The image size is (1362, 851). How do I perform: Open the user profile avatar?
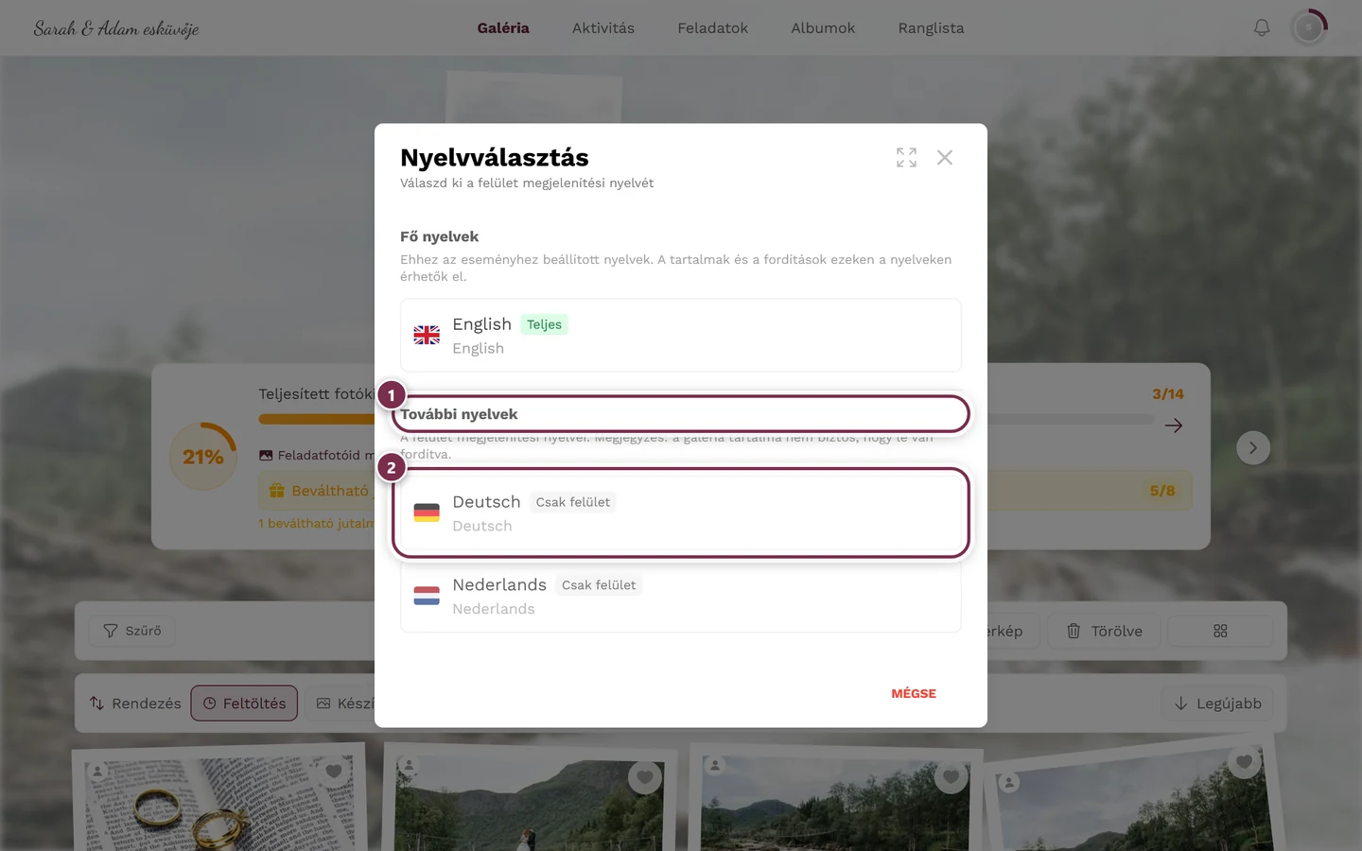[x=1309, y=28]
